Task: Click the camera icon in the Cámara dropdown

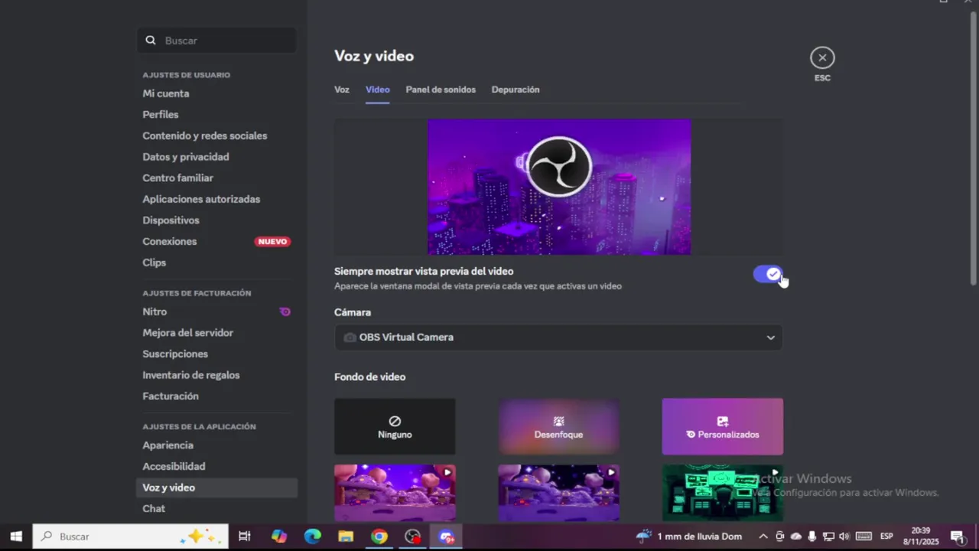Action: click(x=350, y=337)
